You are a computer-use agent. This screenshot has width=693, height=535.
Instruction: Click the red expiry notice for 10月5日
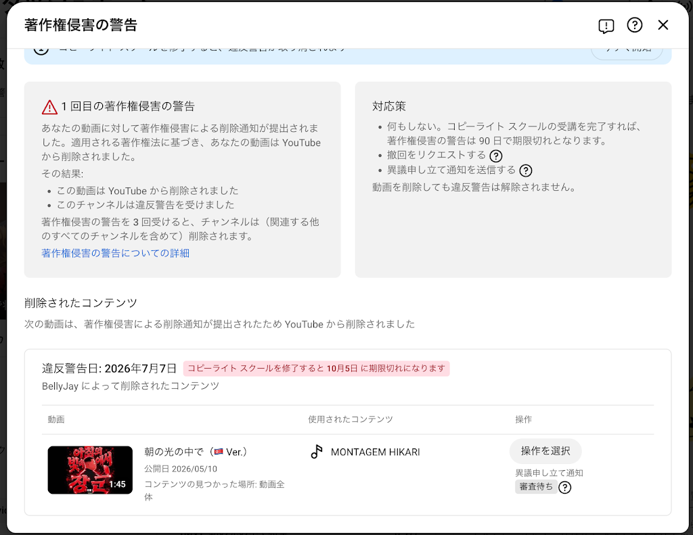[317, 369]
